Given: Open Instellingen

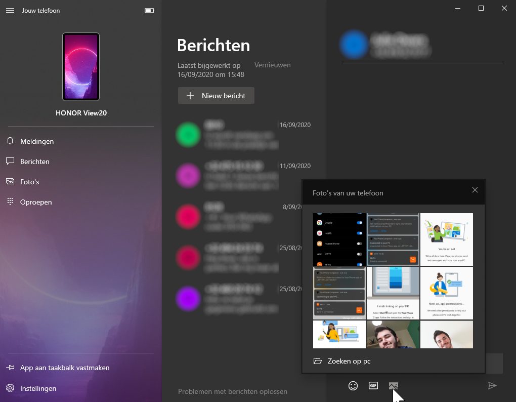Looking at the screenshot, I should coord(38,388).
